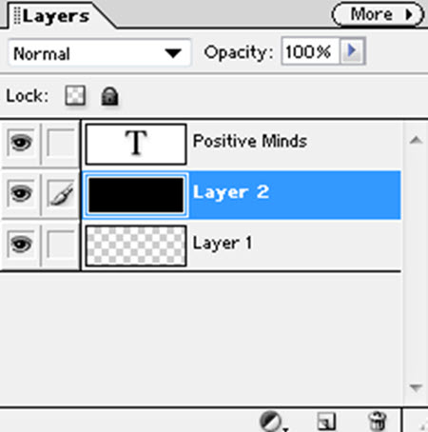Click the opacity 100% input field
428x432 pixels.
[x=310, y=51]
